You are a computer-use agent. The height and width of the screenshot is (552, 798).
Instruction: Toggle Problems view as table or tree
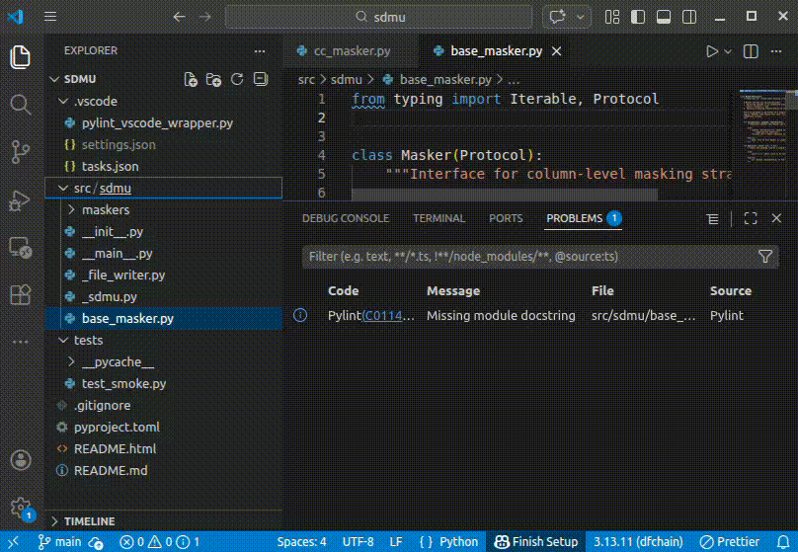click(x=712, y=218)
